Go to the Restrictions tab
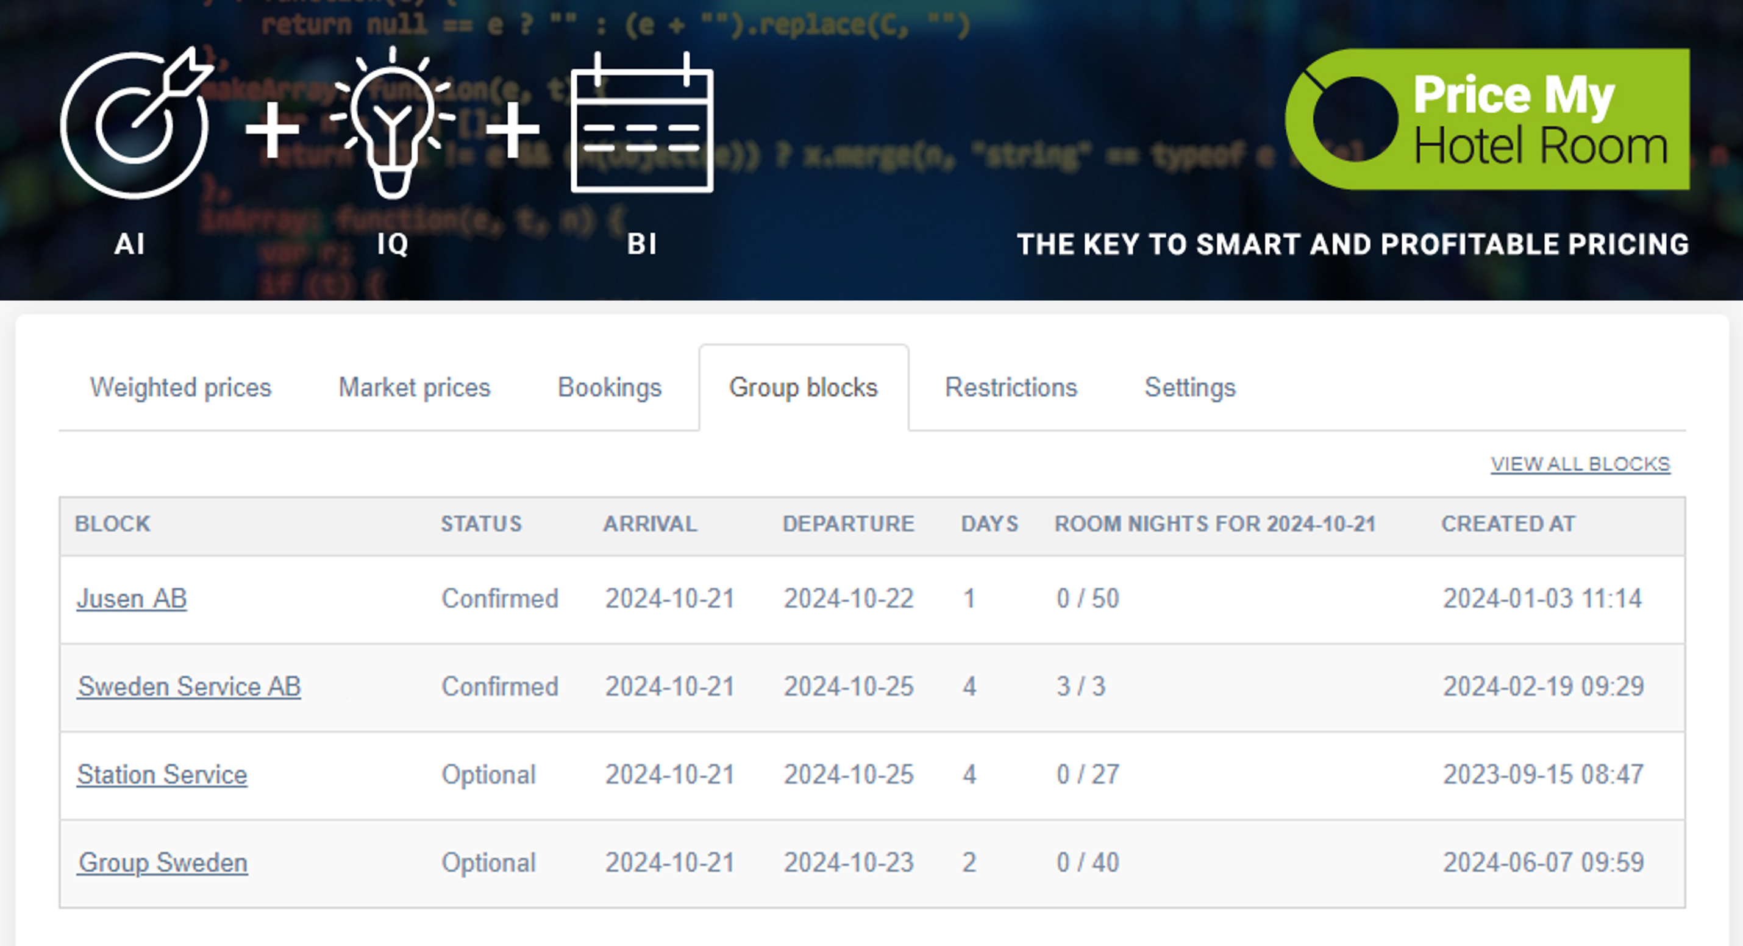 (1011, 388)
